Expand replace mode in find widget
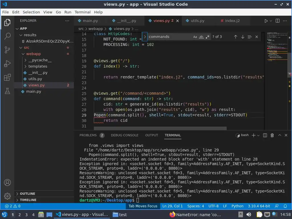Viewport: 292px width, 219px height. (x=145, y=37)
